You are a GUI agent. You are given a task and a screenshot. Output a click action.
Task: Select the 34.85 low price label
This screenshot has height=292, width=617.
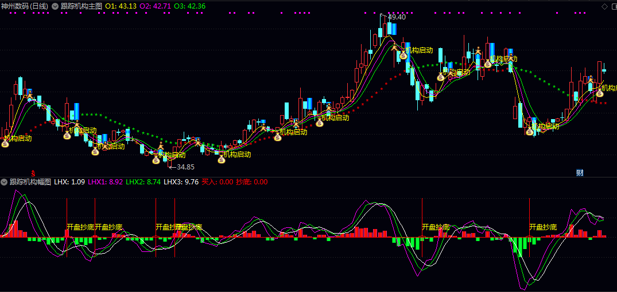pyautogui.click(x=185, y=167)
